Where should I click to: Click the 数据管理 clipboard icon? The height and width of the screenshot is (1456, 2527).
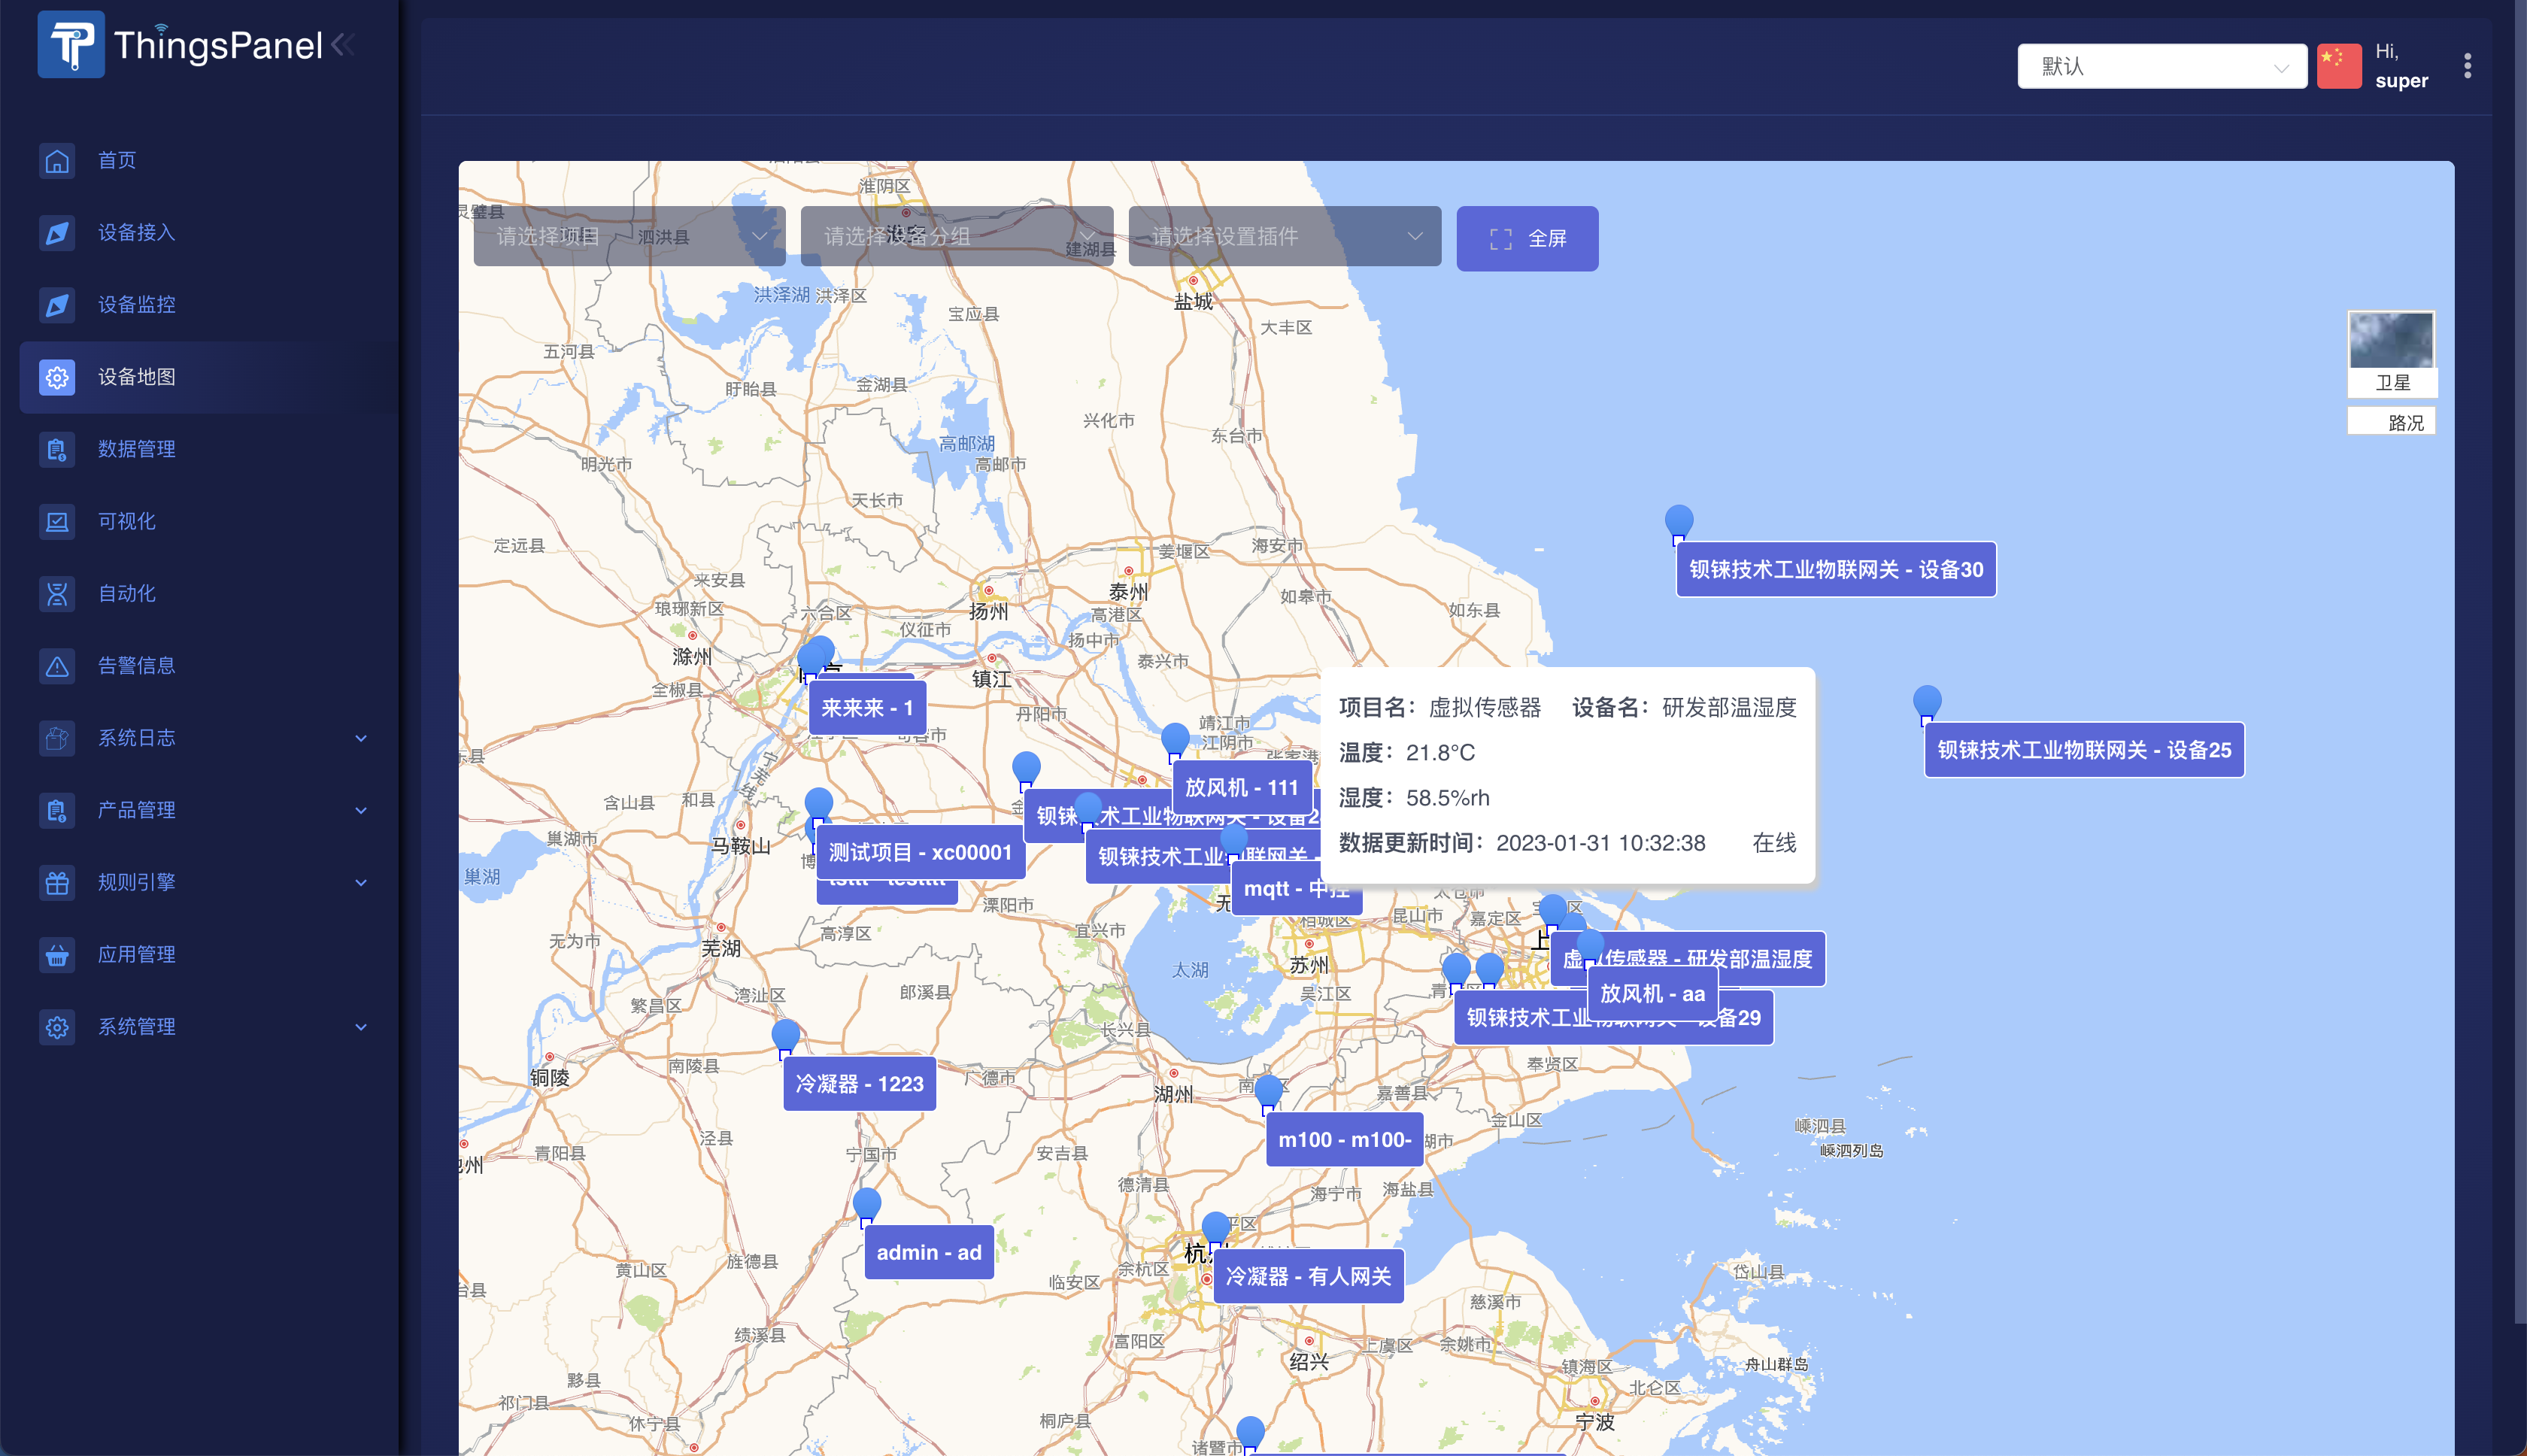57,449
